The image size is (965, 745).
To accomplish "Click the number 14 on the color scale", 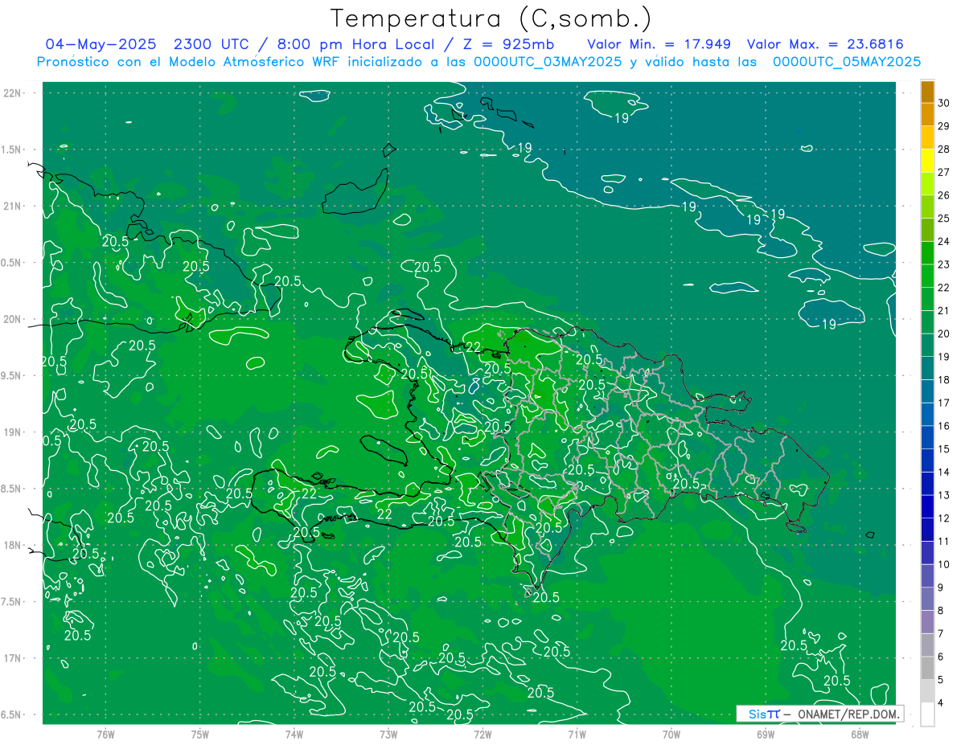I will pos(944,472).
